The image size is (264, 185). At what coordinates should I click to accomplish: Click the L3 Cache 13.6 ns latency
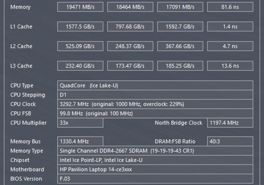230,66
